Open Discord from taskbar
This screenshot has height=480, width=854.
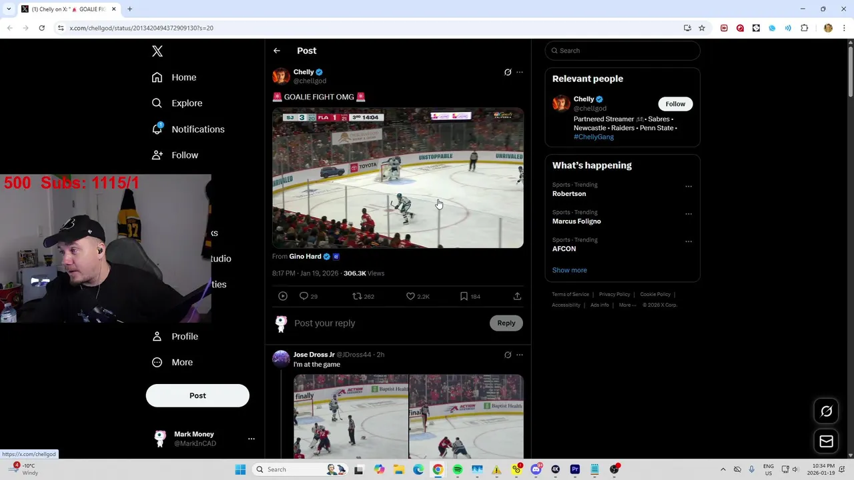point(536,469)
